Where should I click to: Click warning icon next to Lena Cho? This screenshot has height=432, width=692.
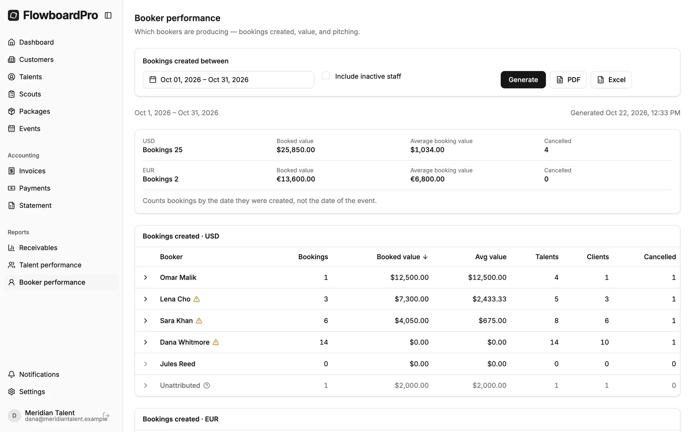click(x=197, y=299)
